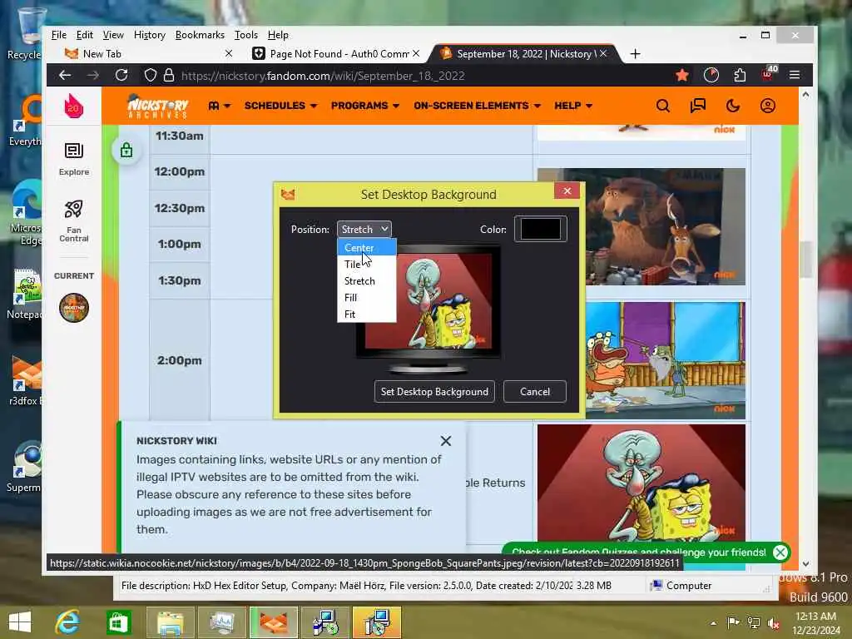The width and height of the screenshot is (852, 639).
Task: Open the user account icon
Action: (x=767, y=106)
